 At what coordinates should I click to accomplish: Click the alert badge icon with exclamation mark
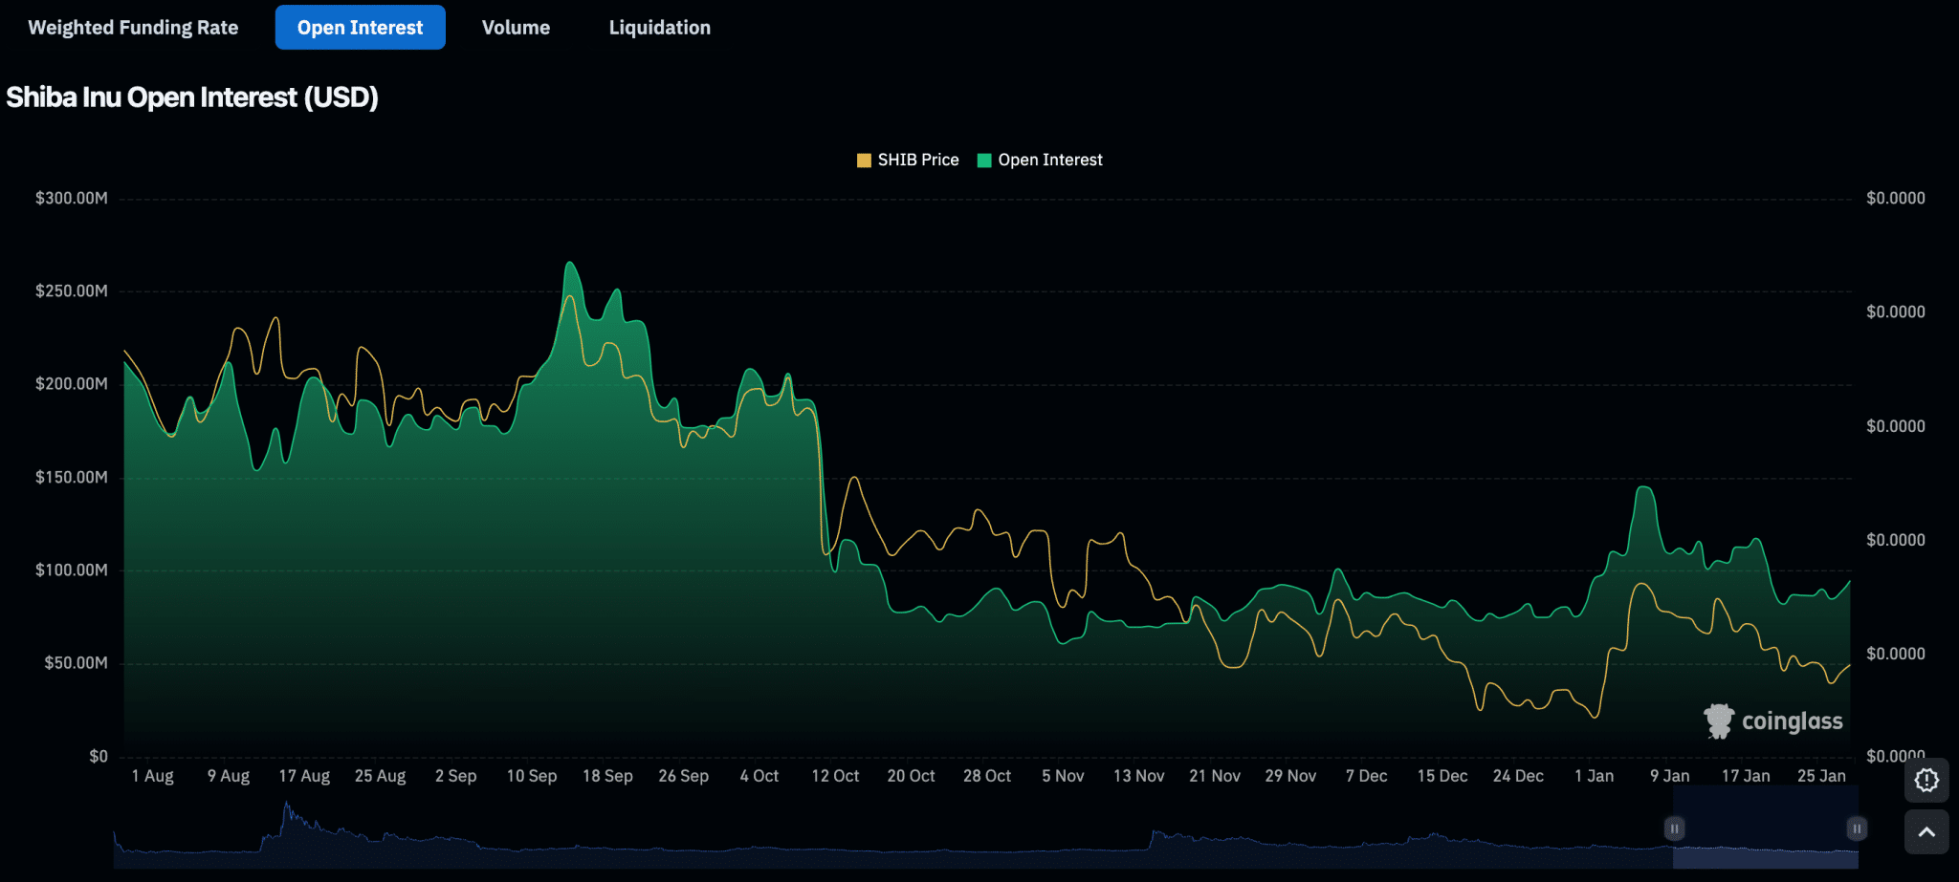click(1926, 780)
